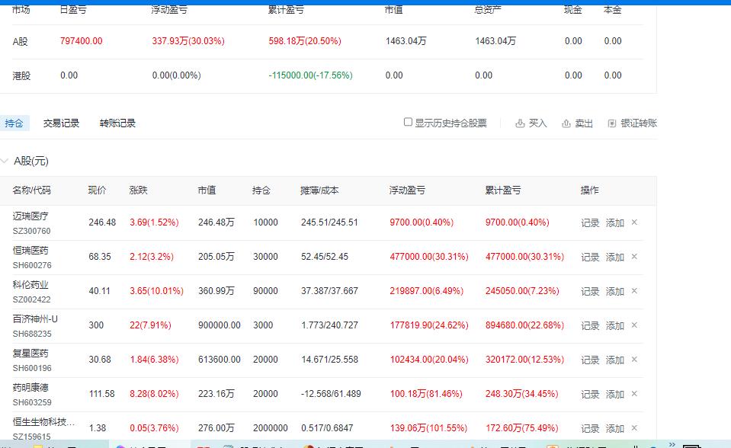Click the 涨跌 column header

[x=138, y=190]
